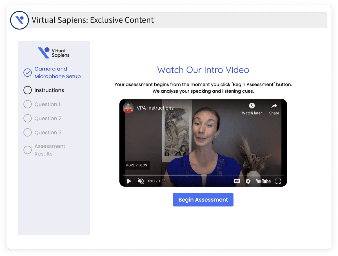Click the completed checkmark beside Camera and Microphone Setup
Viewport: 338px width, 256px height.
coord(27,73)
